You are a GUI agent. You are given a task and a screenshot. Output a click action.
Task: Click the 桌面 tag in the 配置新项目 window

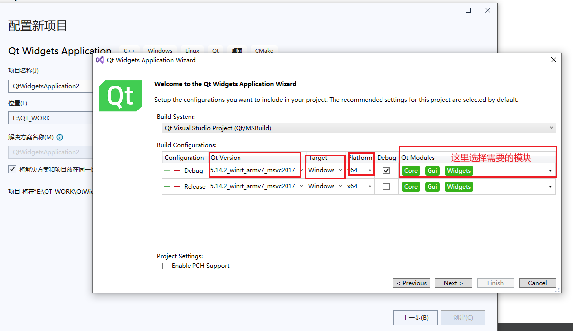(x=237, y=51)
